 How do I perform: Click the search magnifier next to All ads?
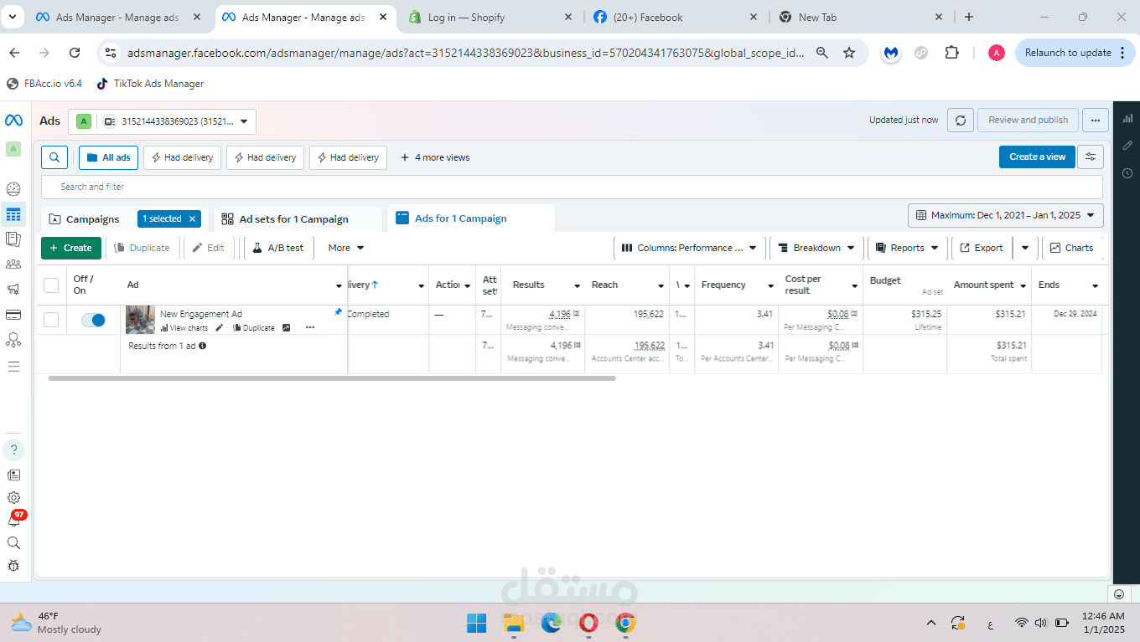[x=54, y=157]
